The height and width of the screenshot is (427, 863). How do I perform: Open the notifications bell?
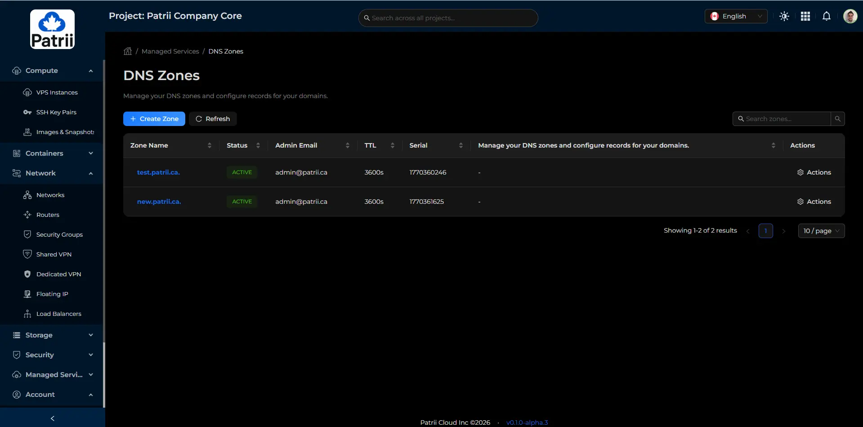coord(826,17)
